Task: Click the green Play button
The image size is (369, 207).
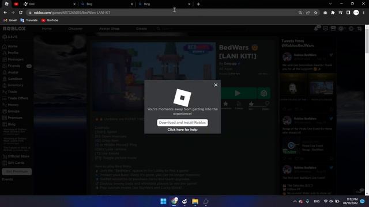Action: (x=238, y=93)
